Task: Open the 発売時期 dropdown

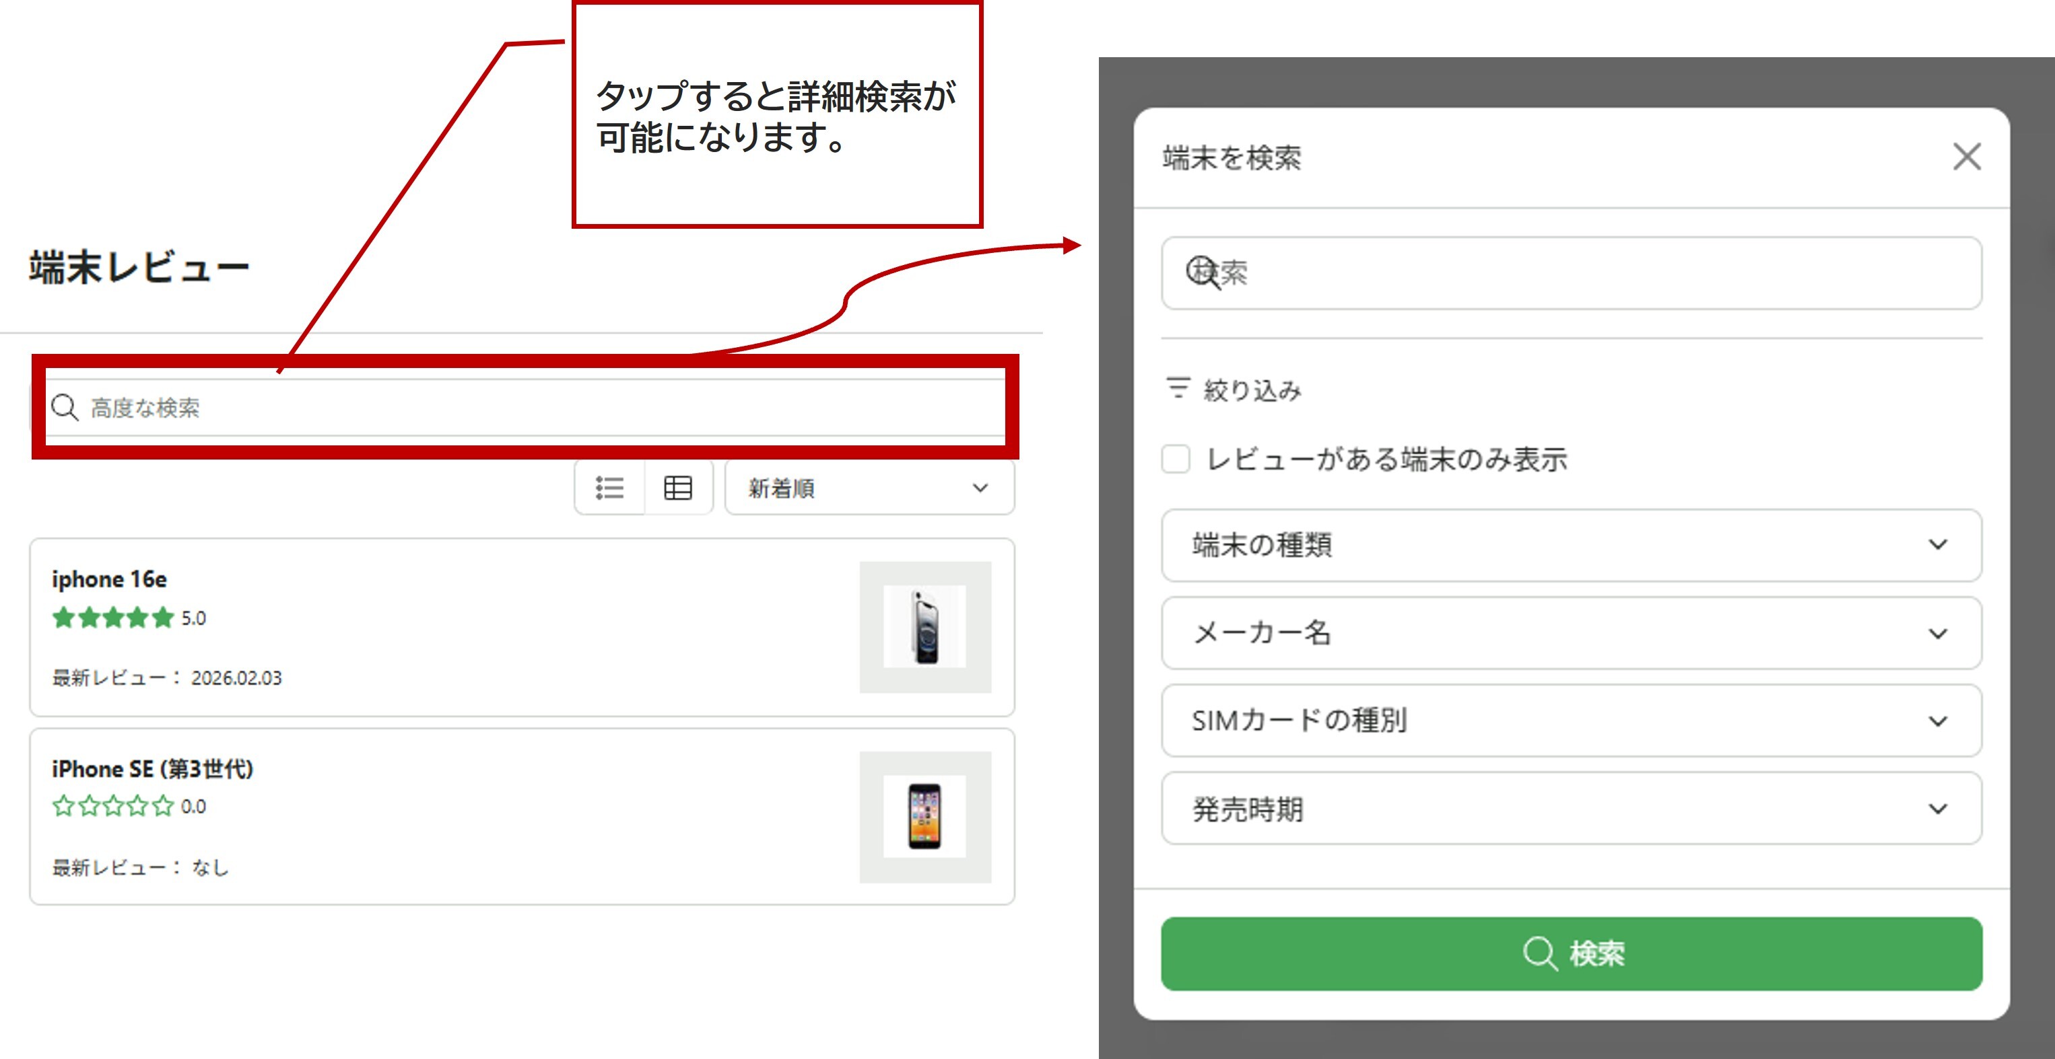Action: click(x=1571, y=809)
